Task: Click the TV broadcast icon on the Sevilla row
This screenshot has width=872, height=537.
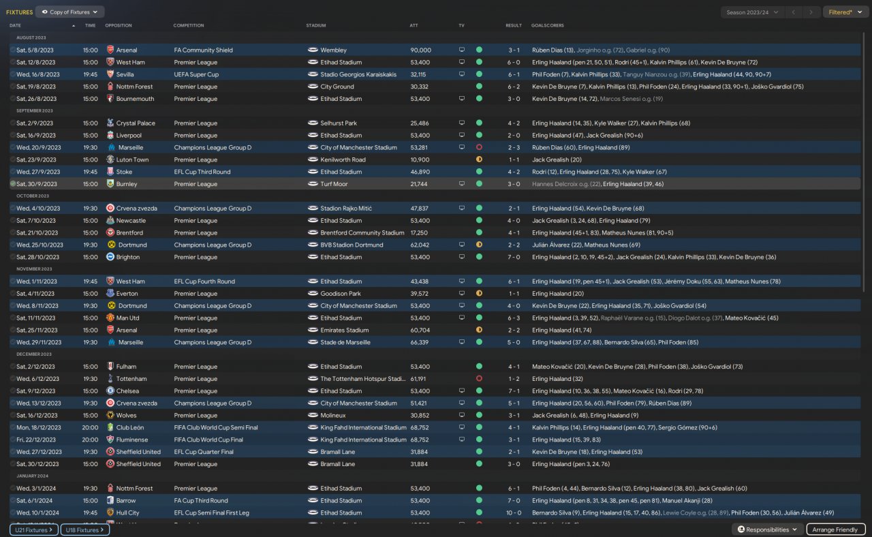Action: 461,74
